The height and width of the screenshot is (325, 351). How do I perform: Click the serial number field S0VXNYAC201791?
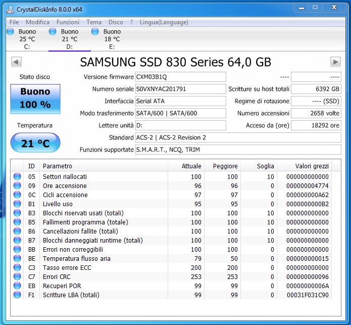click(x=181, y=89)
